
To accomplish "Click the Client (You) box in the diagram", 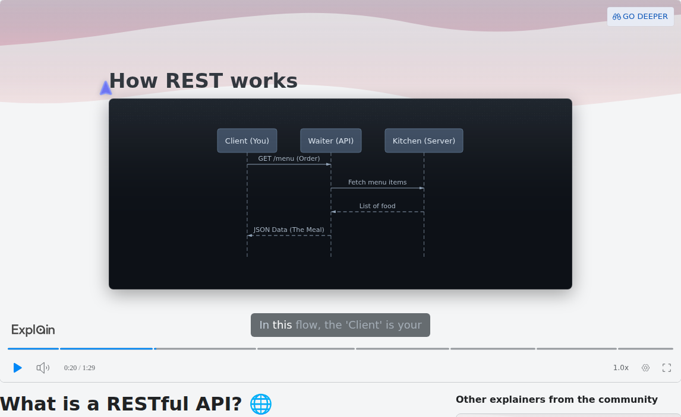I will [x=247, y=141].
